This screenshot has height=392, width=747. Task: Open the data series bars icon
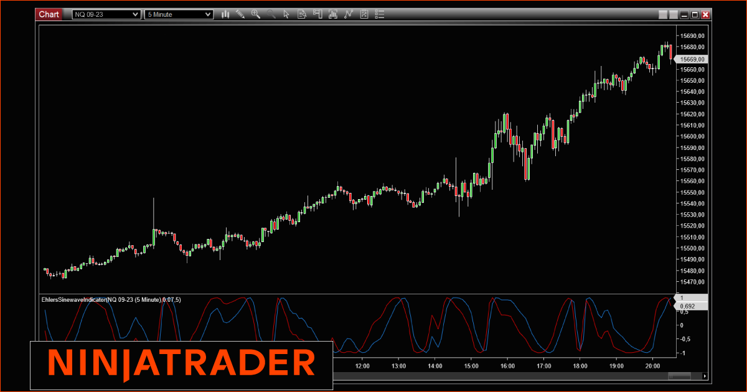tap(333, 14)
